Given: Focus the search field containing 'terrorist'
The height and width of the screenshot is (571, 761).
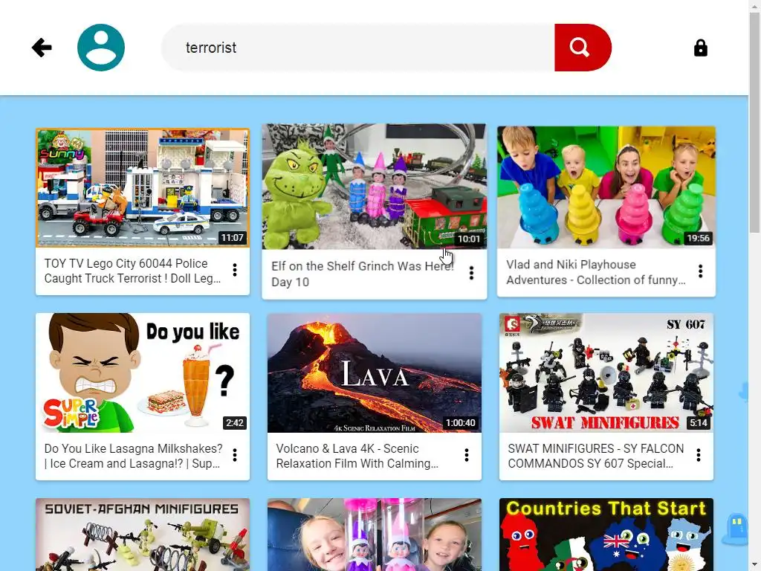Looking at the screenshot, I should tap(358, 48).
